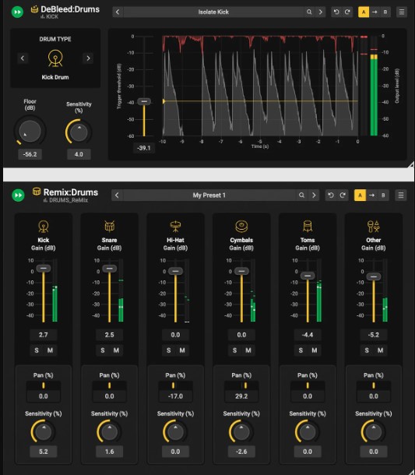415x475 pixels.
Task: Click the Floor value field -56.2
Action: (30, 154)
